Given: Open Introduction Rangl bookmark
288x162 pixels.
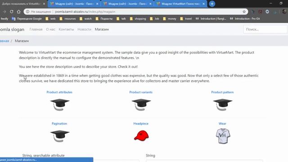Looking at the screenshot, I should tap(211, 18).
